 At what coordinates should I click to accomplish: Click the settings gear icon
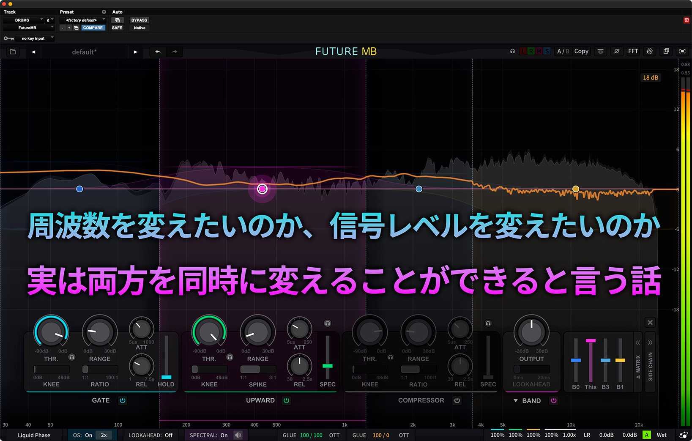coord(650,51)
